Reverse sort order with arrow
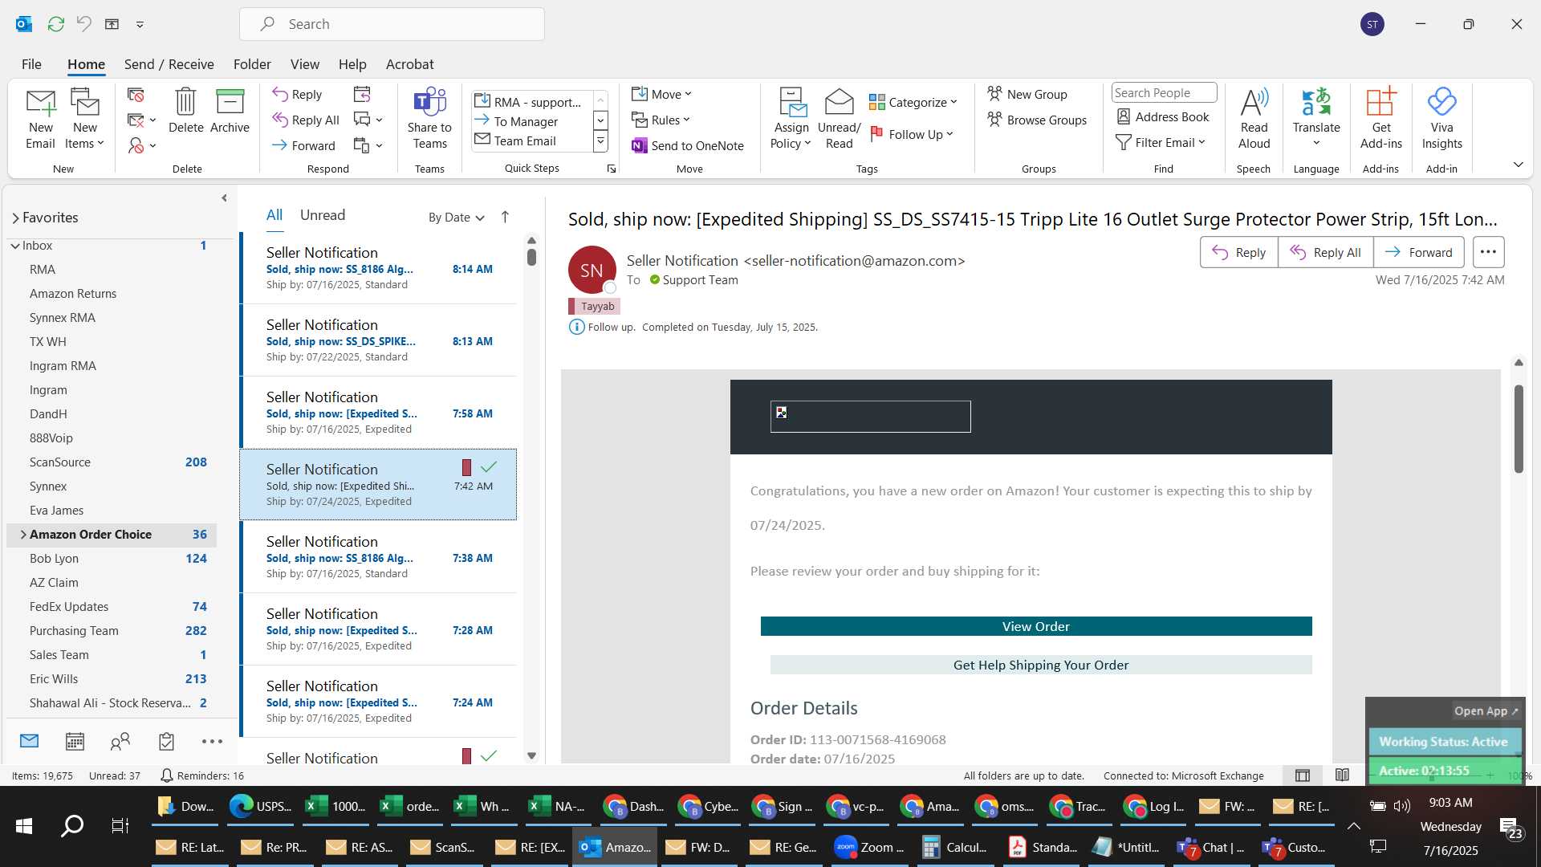This screenshot has height=867, width=1541. click(x=505, y=217)
